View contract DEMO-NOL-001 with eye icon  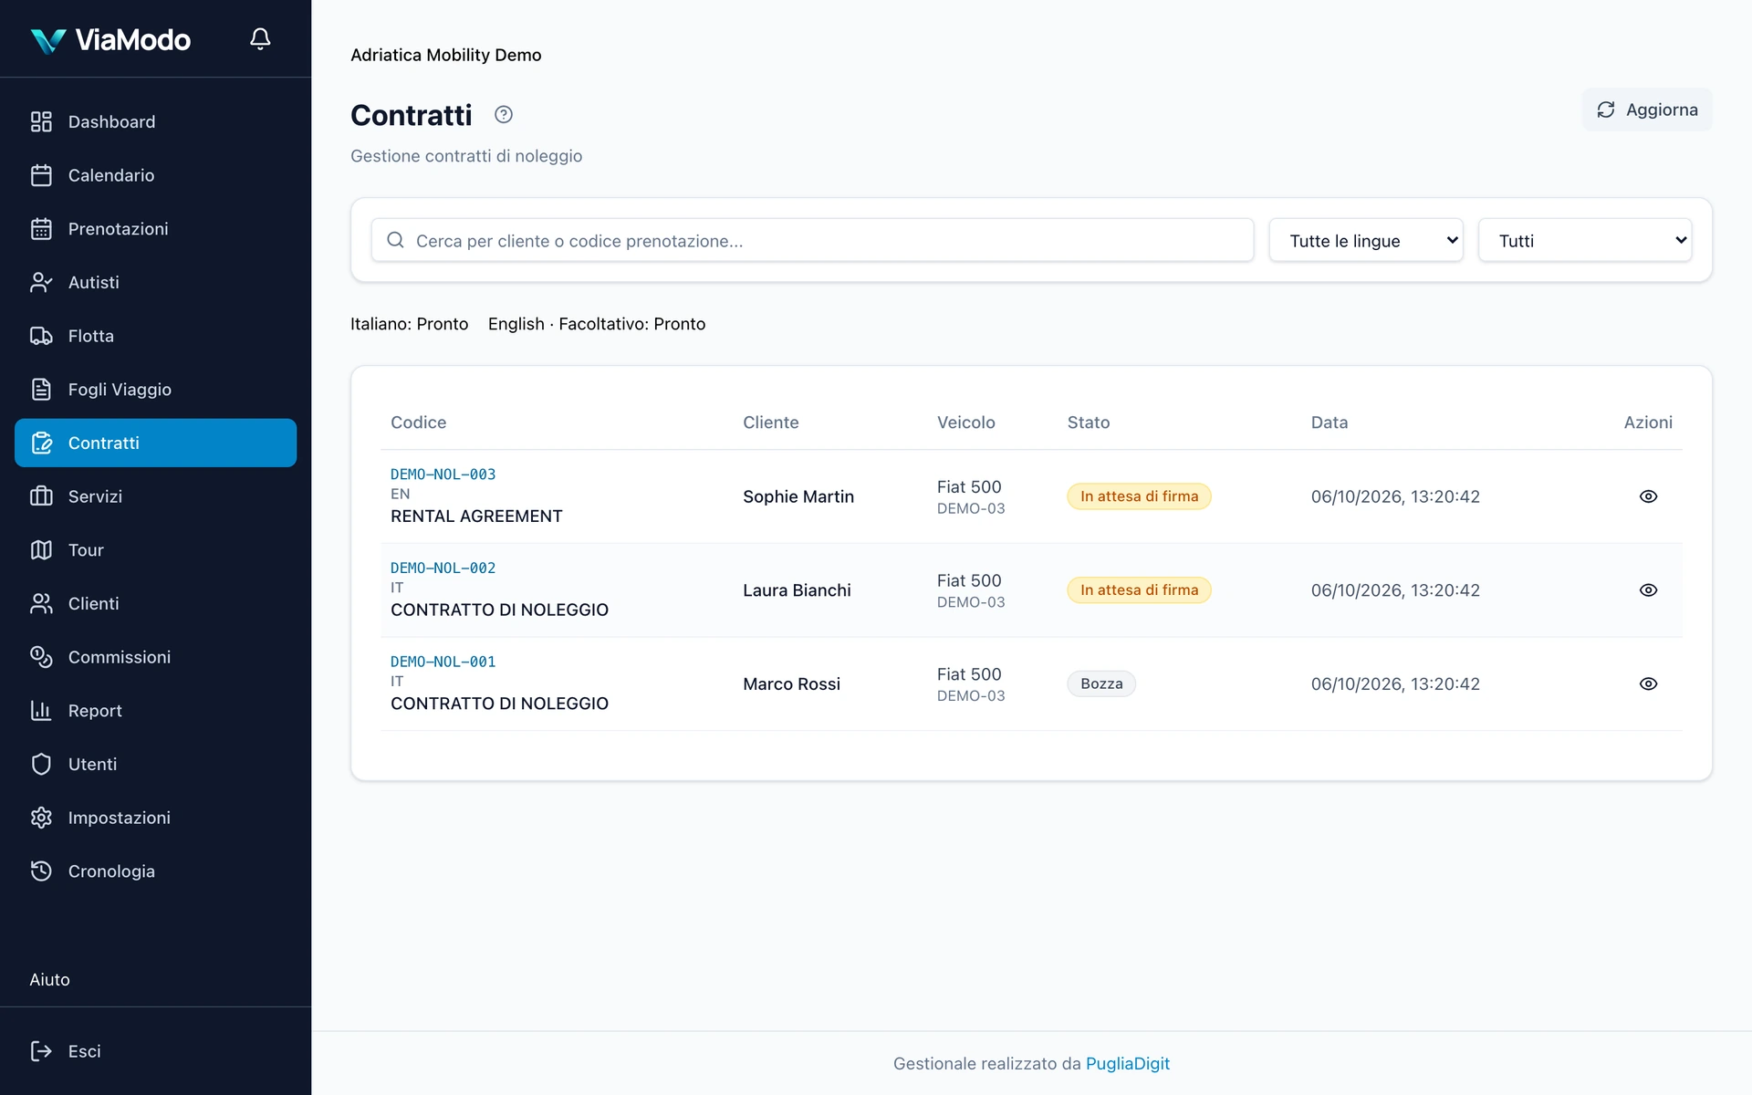pos(1648,683)
